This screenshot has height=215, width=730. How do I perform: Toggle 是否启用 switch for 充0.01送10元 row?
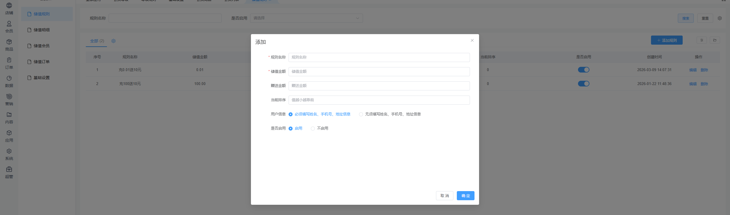583,70
